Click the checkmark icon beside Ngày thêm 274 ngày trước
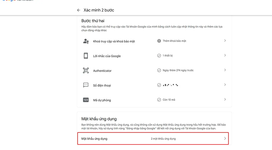The height and width of the screenshot is (150, 272). 159,70
